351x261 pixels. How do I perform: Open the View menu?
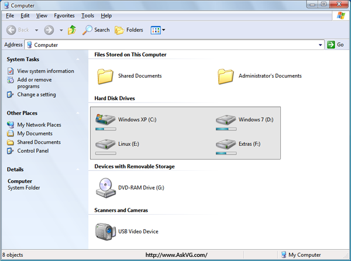[x=42, y=16]
